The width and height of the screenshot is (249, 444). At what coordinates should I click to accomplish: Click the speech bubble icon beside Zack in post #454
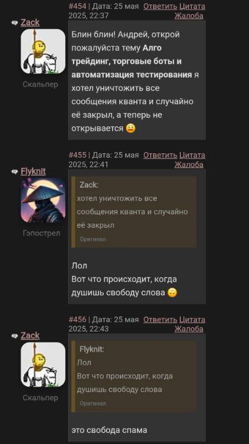coord(15,23)
